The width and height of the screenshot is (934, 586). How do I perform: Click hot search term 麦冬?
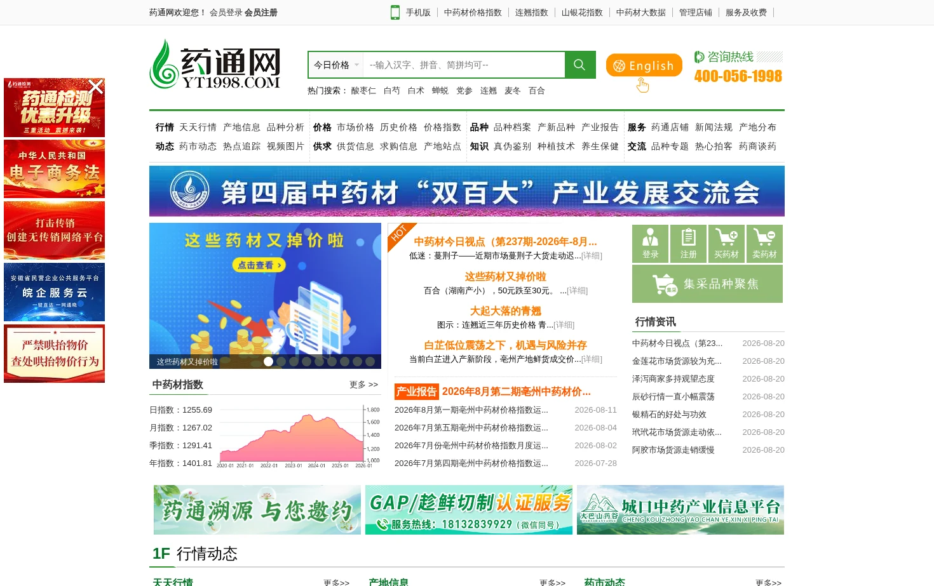click(x=513, y=91)
